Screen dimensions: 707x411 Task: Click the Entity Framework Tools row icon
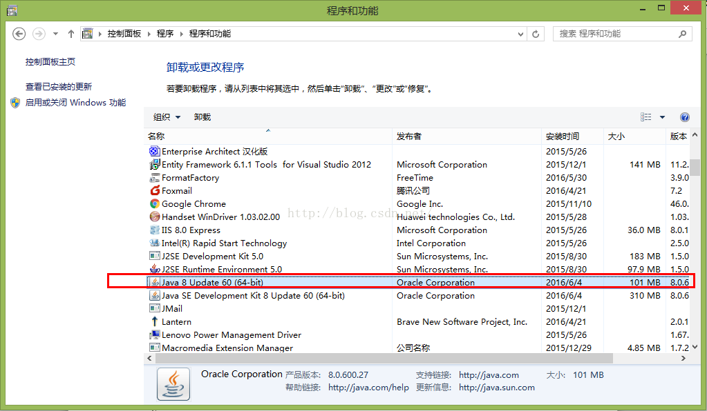point(154,164)
